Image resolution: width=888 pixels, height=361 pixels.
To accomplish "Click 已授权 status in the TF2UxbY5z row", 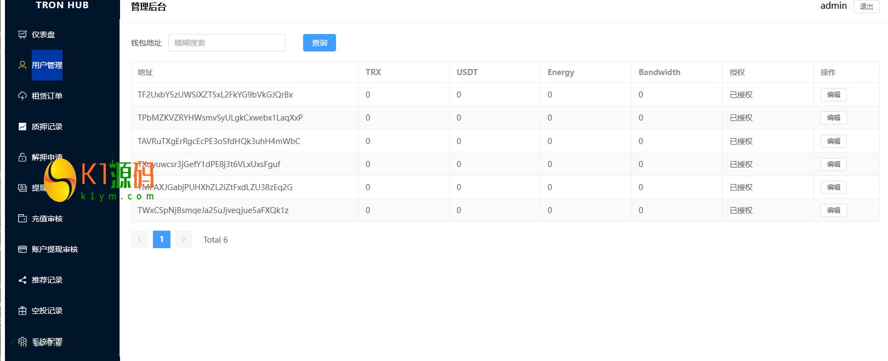I will point(741,95).
